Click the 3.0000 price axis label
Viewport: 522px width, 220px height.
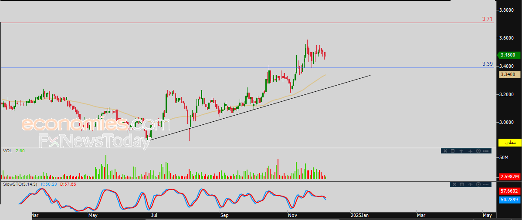pyautogui.click(x=506, y=122)
